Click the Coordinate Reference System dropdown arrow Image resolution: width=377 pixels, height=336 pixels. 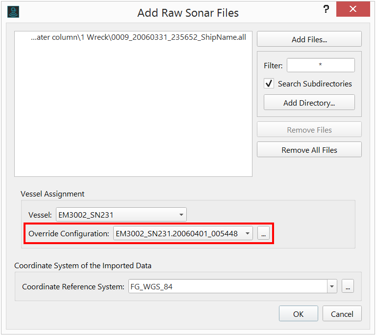[332, 287]
